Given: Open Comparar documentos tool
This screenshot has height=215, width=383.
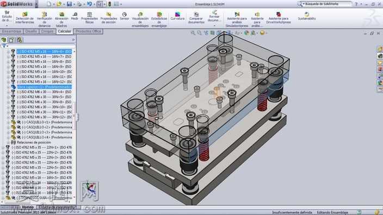Looking at the screenshot, I should 196,18.
